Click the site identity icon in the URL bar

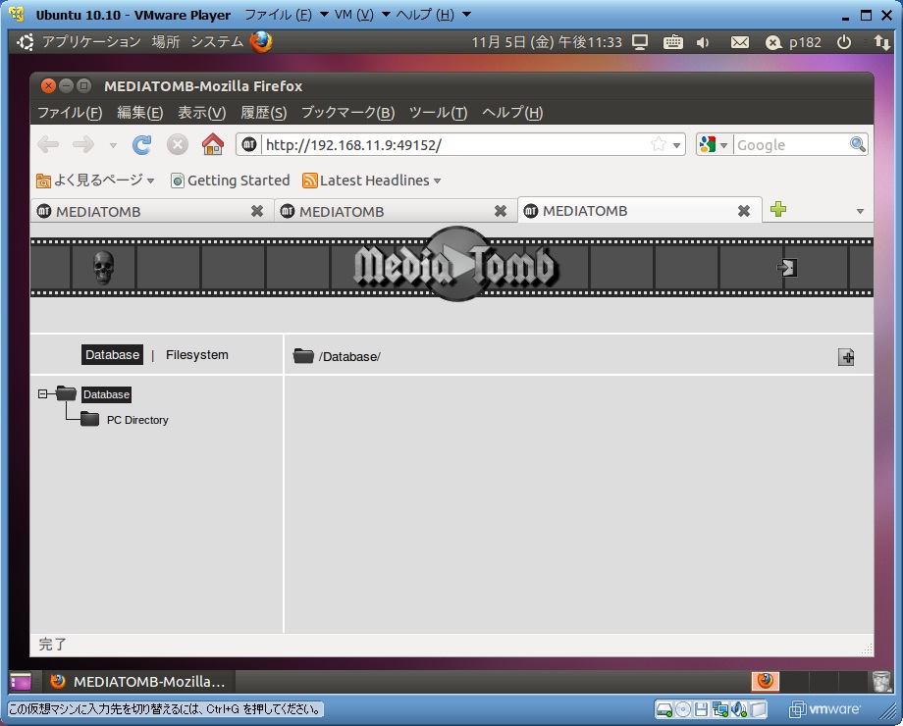pyautogui.click(x=248, y=144)
